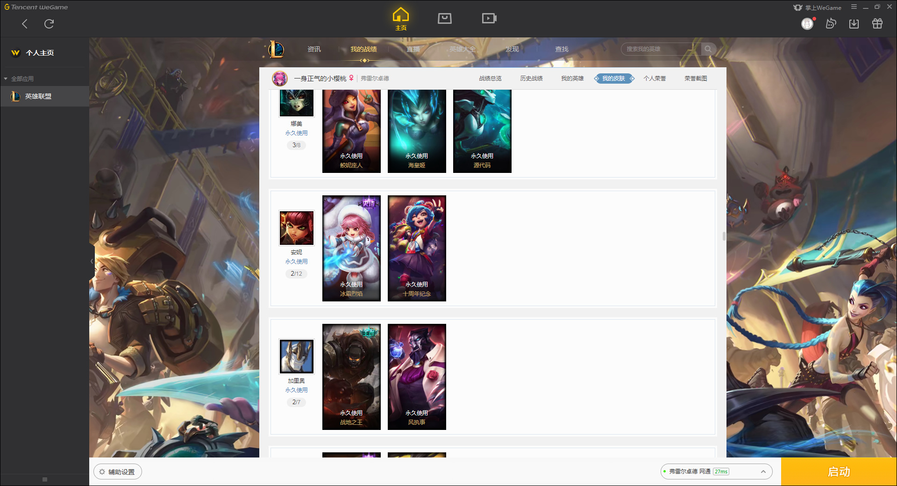Click the 2/7 skin count badge
897x486 pixels.
tap(296, 402)
